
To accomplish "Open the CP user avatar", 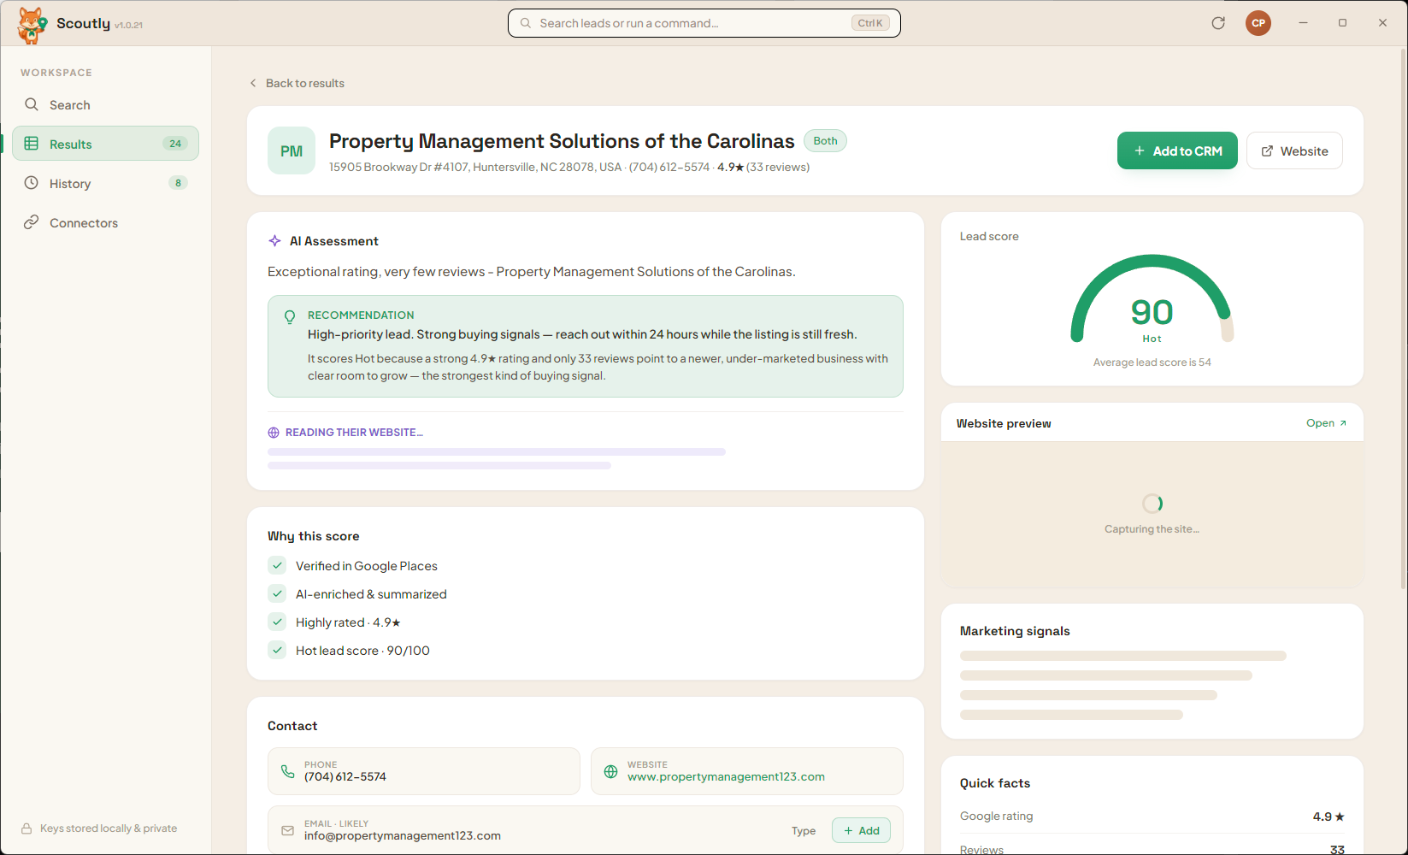I will coord(1258,23).
